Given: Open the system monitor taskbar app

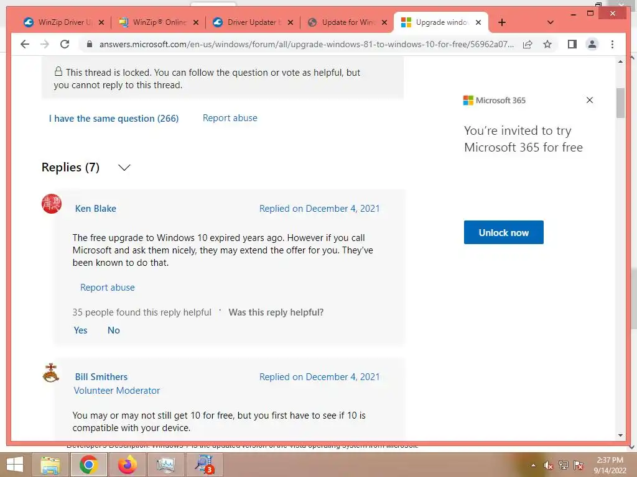Looking at the screenshot, I should click(x=165, y=465).
